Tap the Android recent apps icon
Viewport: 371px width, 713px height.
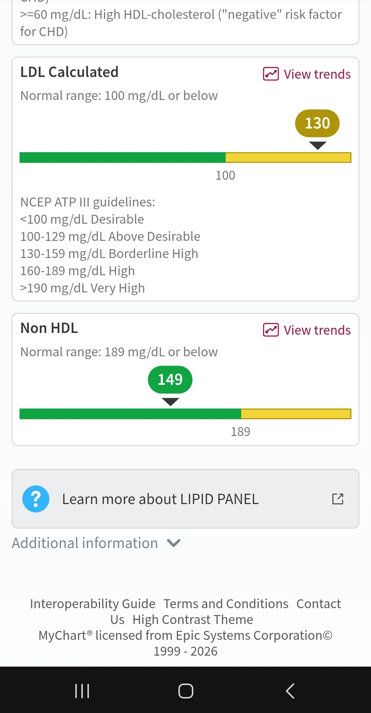click(82, 691)
